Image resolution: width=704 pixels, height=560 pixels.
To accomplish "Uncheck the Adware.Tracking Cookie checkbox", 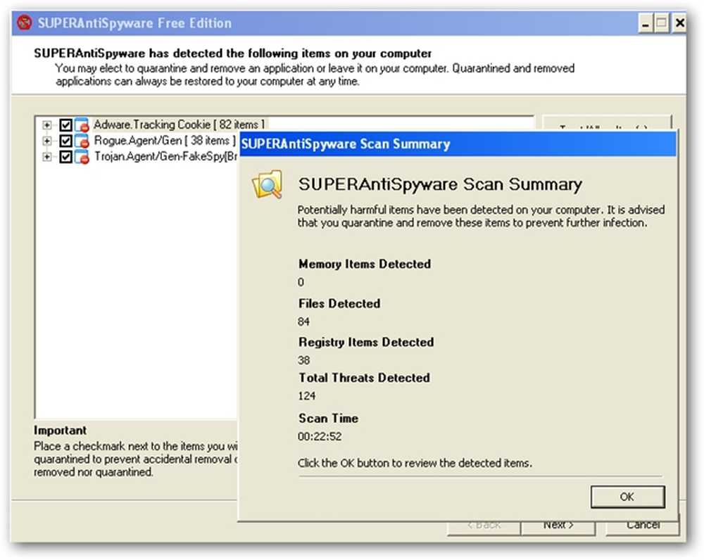I will [x=65, y=125].
